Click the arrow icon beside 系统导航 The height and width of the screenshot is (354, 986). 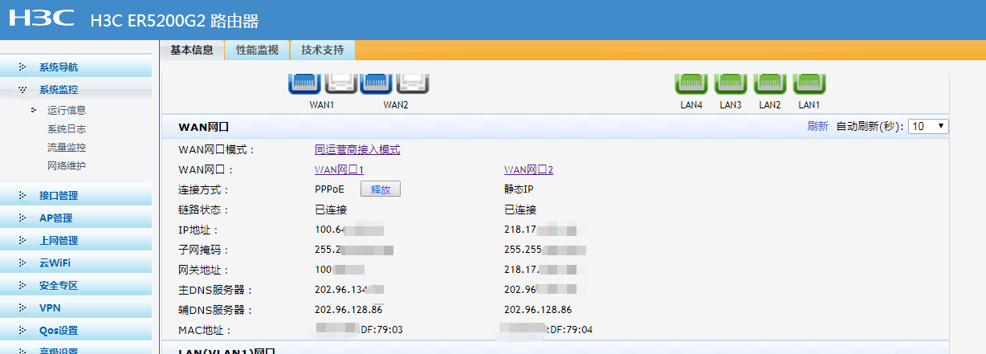22,67
